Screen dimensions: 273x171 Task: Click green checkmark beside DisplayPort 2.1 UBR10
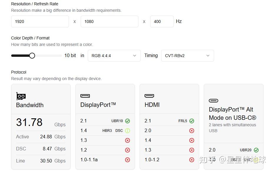[x=128, y=121]
